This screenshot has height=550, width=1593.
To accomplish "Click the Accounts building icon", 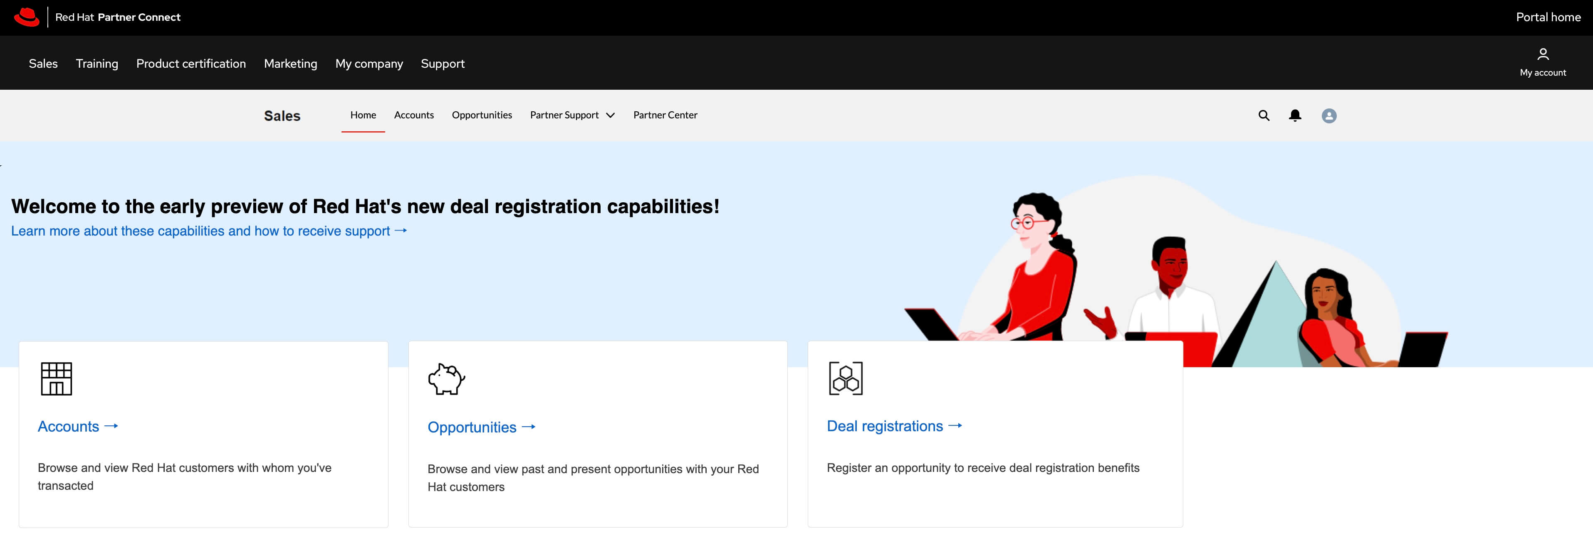I will 56,378.
